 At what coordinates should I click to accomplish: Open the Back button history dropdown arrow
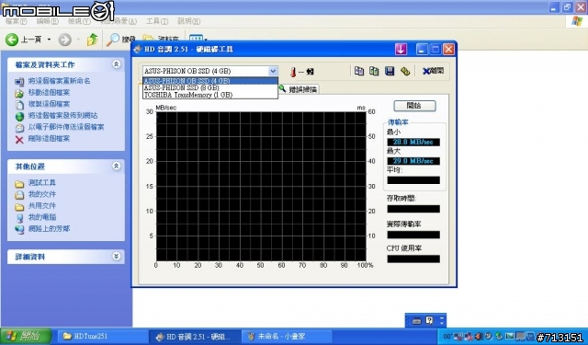pos(49,40)
